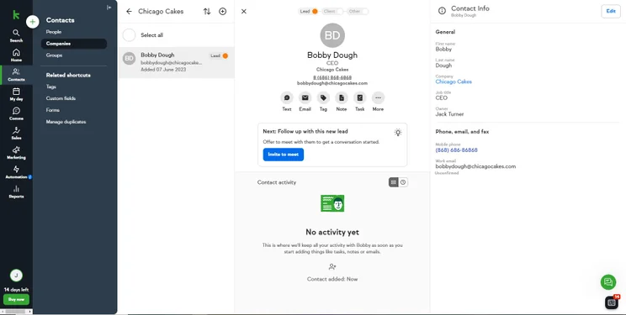626x315 pixels.
Task: Click the Contact Info information icon
Action: click(442, 11)
